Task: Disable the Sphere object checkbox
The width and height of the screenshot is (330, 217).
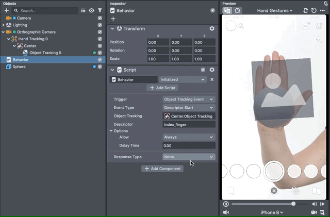Action: pos(100,66)
